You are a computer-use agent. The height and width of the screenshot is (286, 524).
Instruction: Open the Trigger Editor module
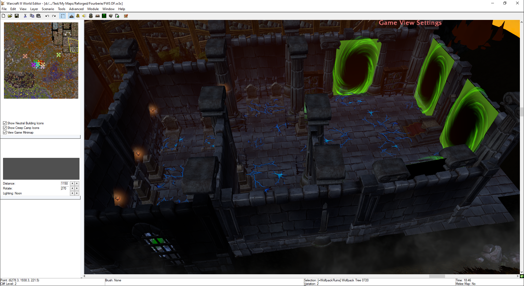coord(78,16)
